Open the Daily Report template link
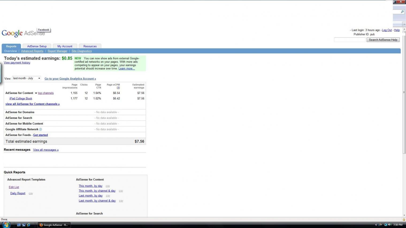 tap(18, 193)
